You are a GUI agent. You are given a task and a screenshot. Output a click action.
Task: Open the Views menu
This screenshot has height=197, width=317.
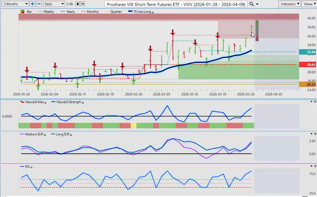pyautogui.click(x=309, y=4)
